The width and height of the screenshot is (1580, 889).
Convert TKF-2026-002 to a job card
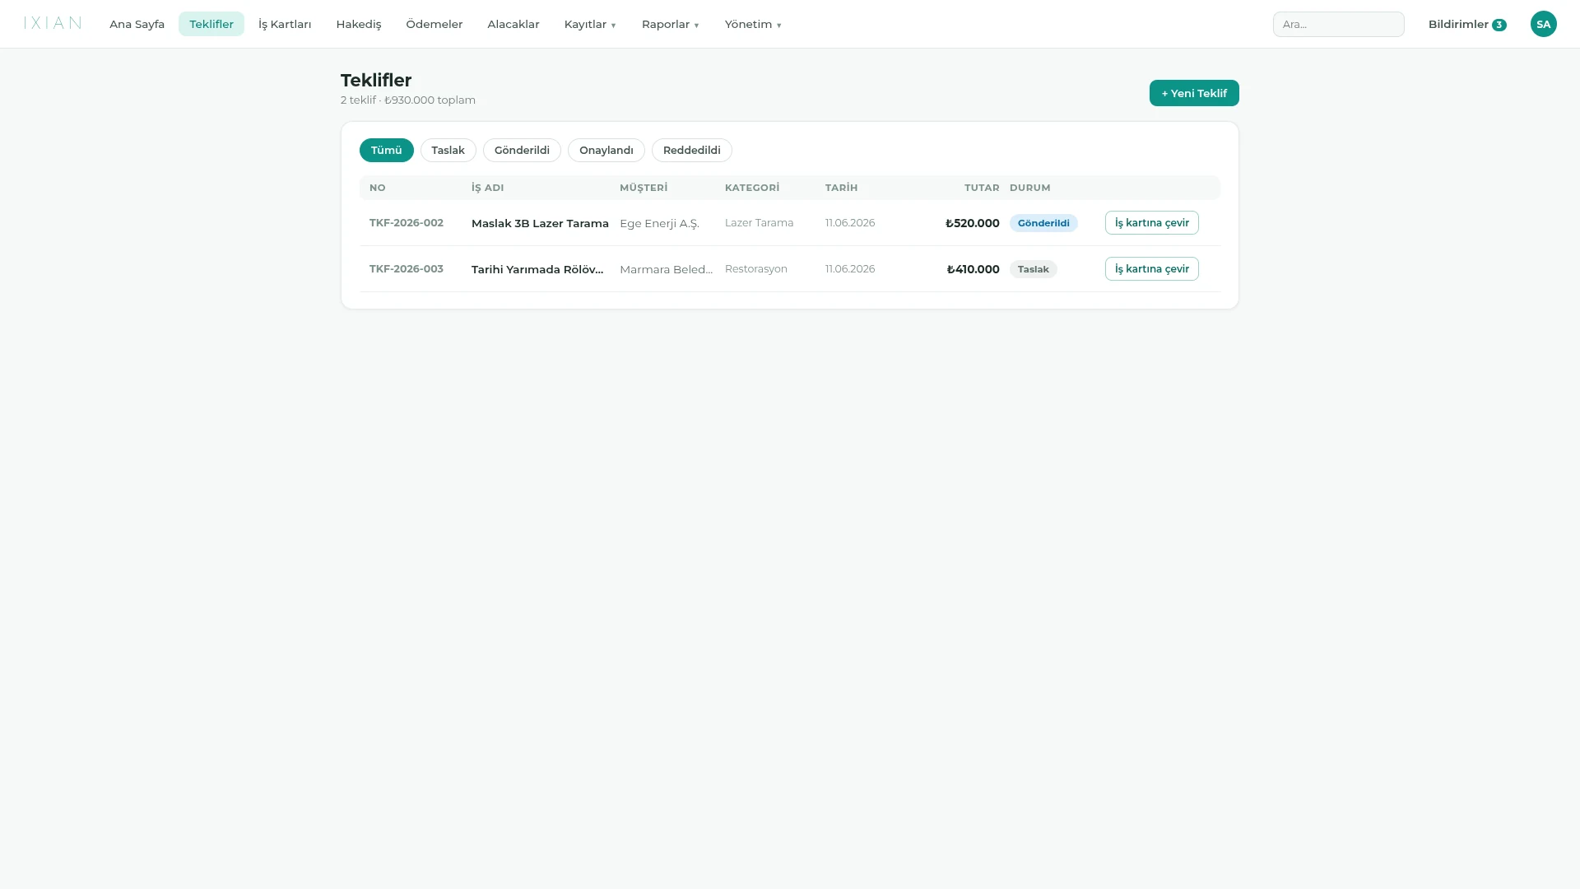pyautogui.click(x=1151, y=222)
